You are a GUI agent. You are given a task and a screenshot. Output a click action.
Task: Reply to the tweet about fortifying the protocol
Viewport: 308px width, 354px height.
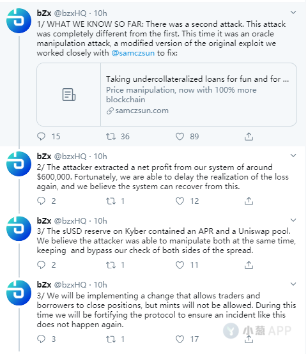coord(42,339)
